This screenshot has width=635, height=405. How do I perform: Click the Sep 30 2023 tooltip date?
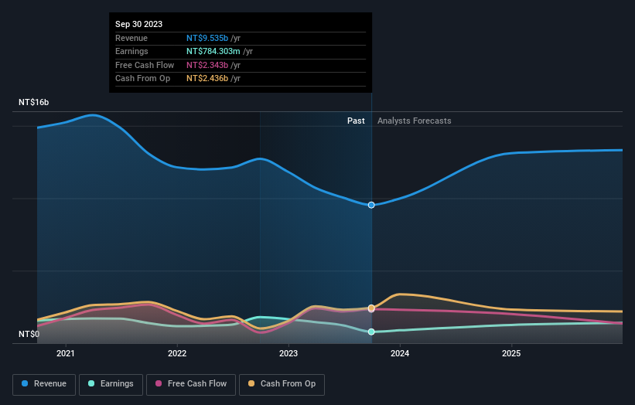click(139, 24)
